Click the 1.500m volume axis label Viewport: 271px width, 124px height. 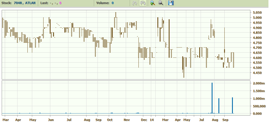point(259,91)
